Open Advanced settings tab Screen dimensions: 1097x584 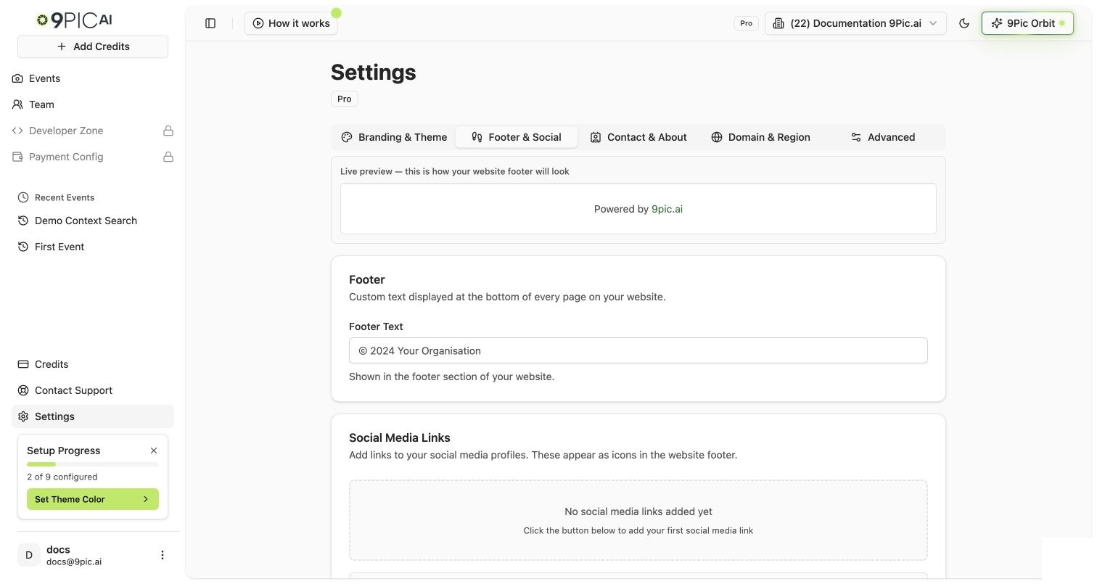pyautogui.click(x=883, y=137)
